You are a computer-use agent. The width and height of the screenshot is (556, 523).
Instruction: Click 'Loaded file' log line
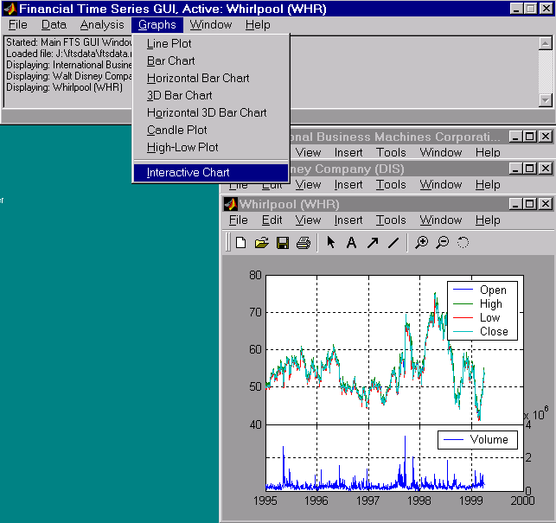(69, 54)
